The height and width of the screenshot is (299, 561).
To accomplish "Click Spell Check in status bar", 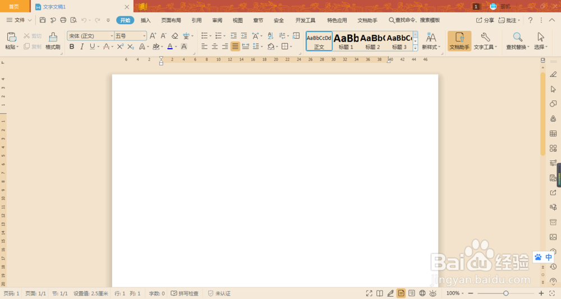I will [x=185, y=293].
